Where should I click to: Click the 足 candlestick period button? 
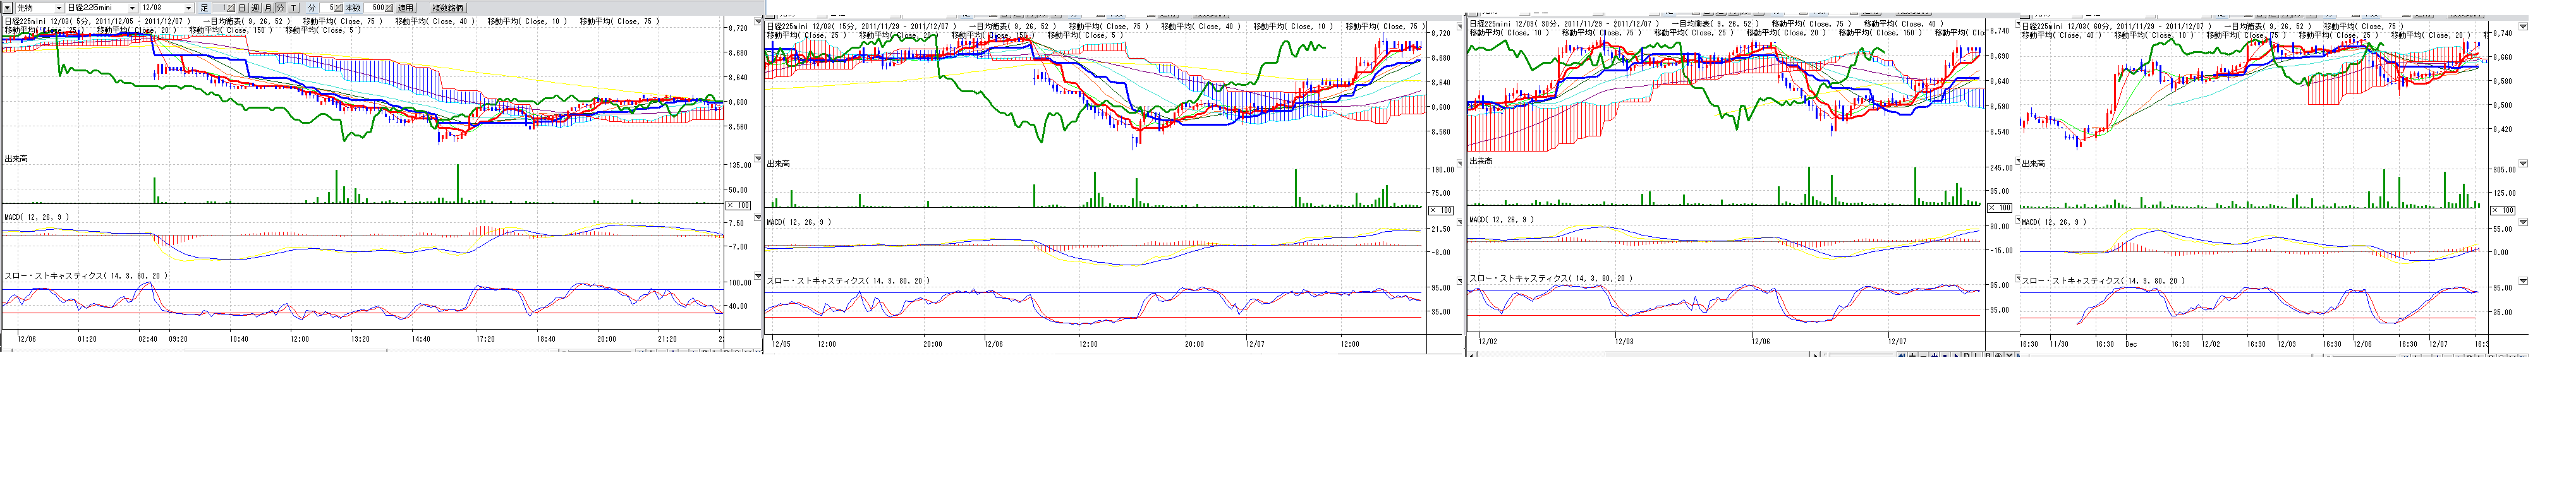pyautogui.click(x=205, y=8)
